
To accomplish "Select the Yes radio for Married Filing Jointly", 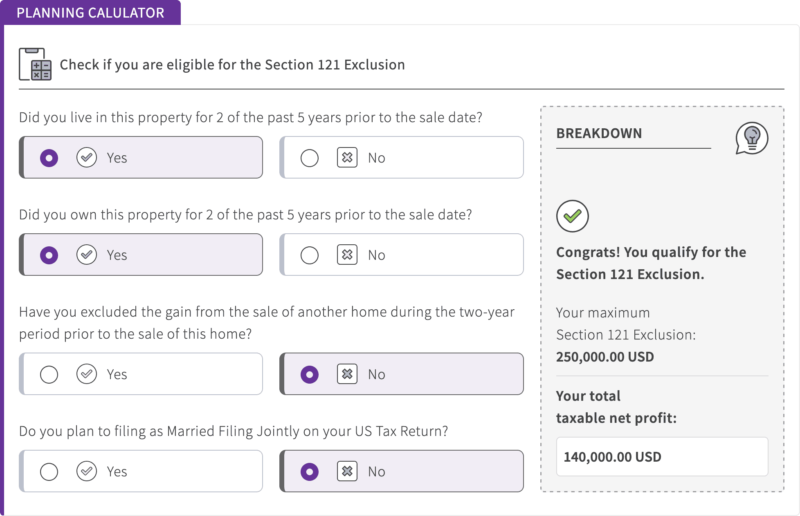I will pos(49,472).
